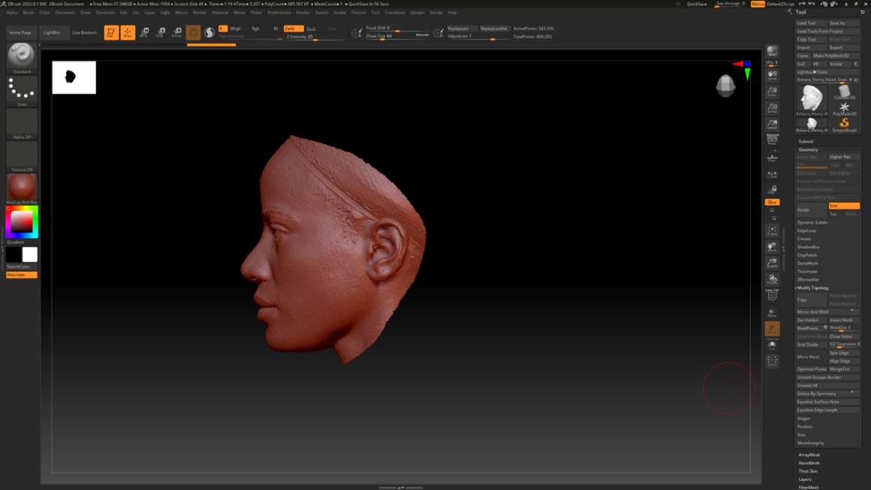Expand the ShadowBox section

[808, 247]
